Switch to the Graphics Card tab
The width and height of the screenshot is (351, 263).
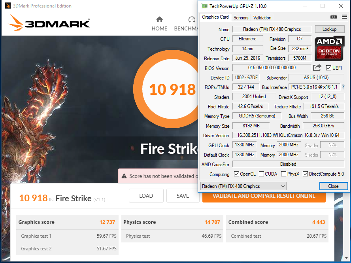coord(215,17)
